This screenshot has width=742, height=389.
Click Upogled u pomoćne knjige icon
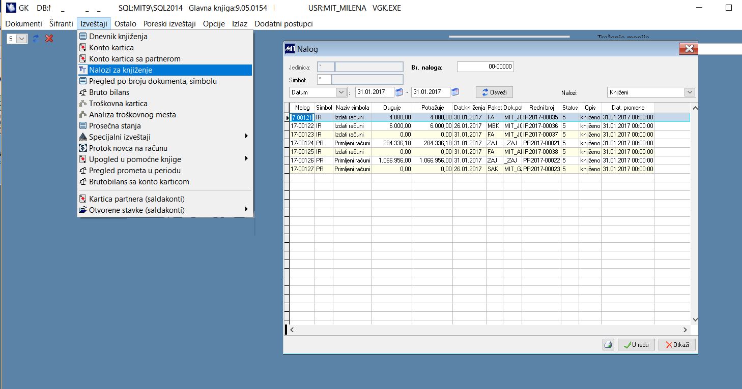point(83,159)
